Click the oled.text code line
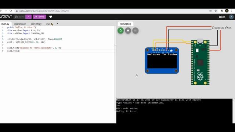235x132 pixels. (34, 48)
